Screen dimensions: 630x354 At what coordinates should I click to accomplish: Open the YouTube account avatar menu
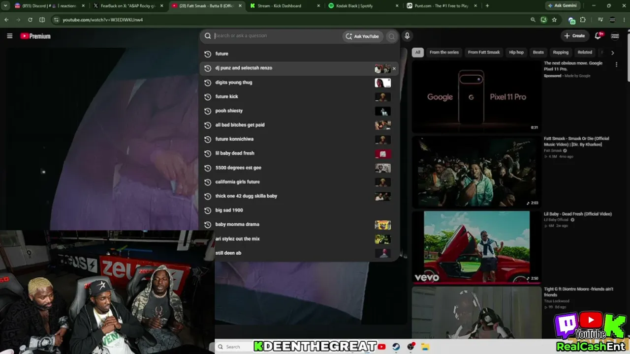[x=615, y=36]
